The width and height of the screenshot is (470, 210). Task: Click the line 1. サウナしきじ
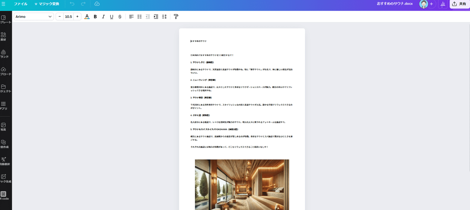(x=203, y=62)
